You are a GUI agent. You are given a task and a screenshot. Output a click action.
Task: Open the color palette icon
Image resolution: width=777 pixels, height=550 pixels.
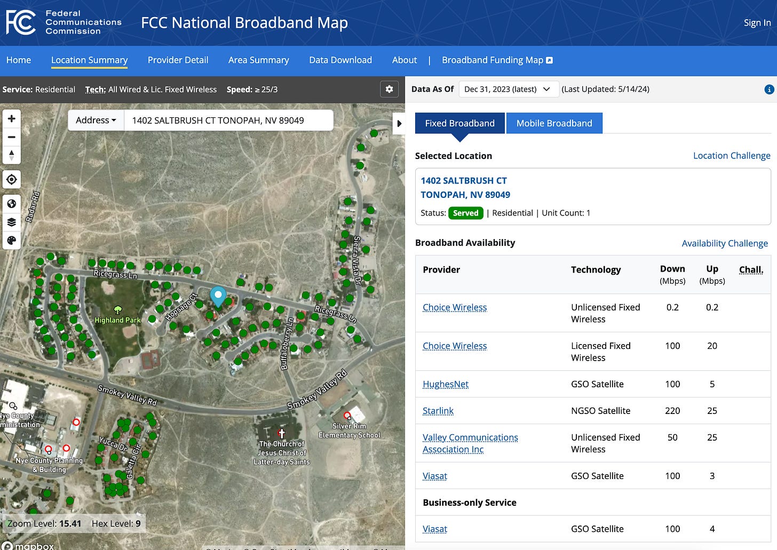[x=12, y=241]
